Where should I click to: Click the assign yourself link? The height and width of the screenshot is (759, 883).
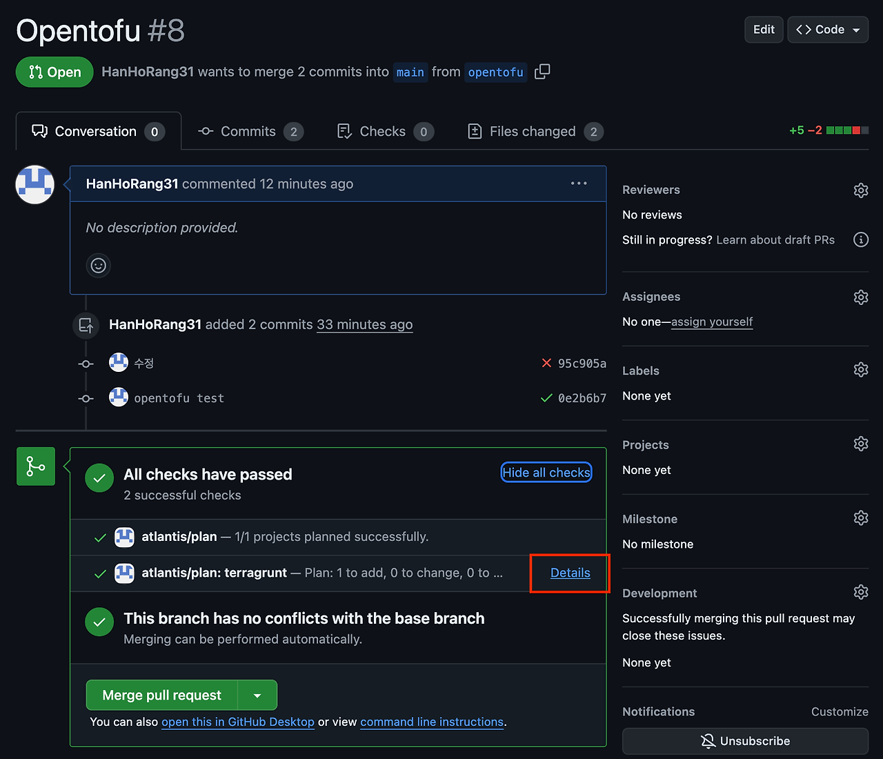tap(712, 322)
